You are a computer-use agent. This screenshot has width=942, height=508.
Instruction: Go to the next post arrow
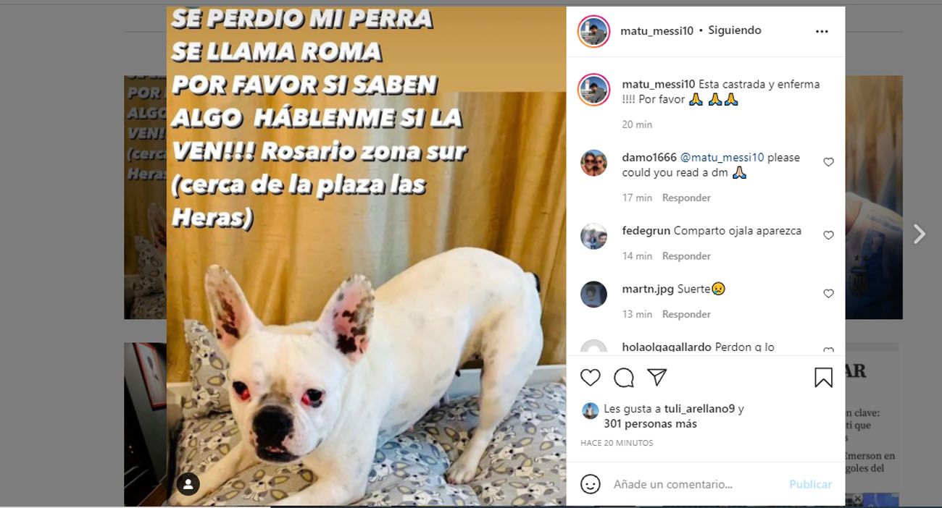coord(919,234)
